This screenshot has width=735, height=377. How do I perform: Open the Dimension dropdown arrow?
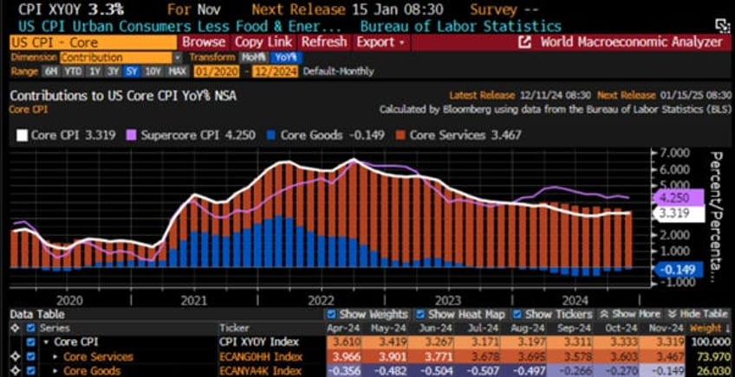pyautogui.click(x=177, y=58)
